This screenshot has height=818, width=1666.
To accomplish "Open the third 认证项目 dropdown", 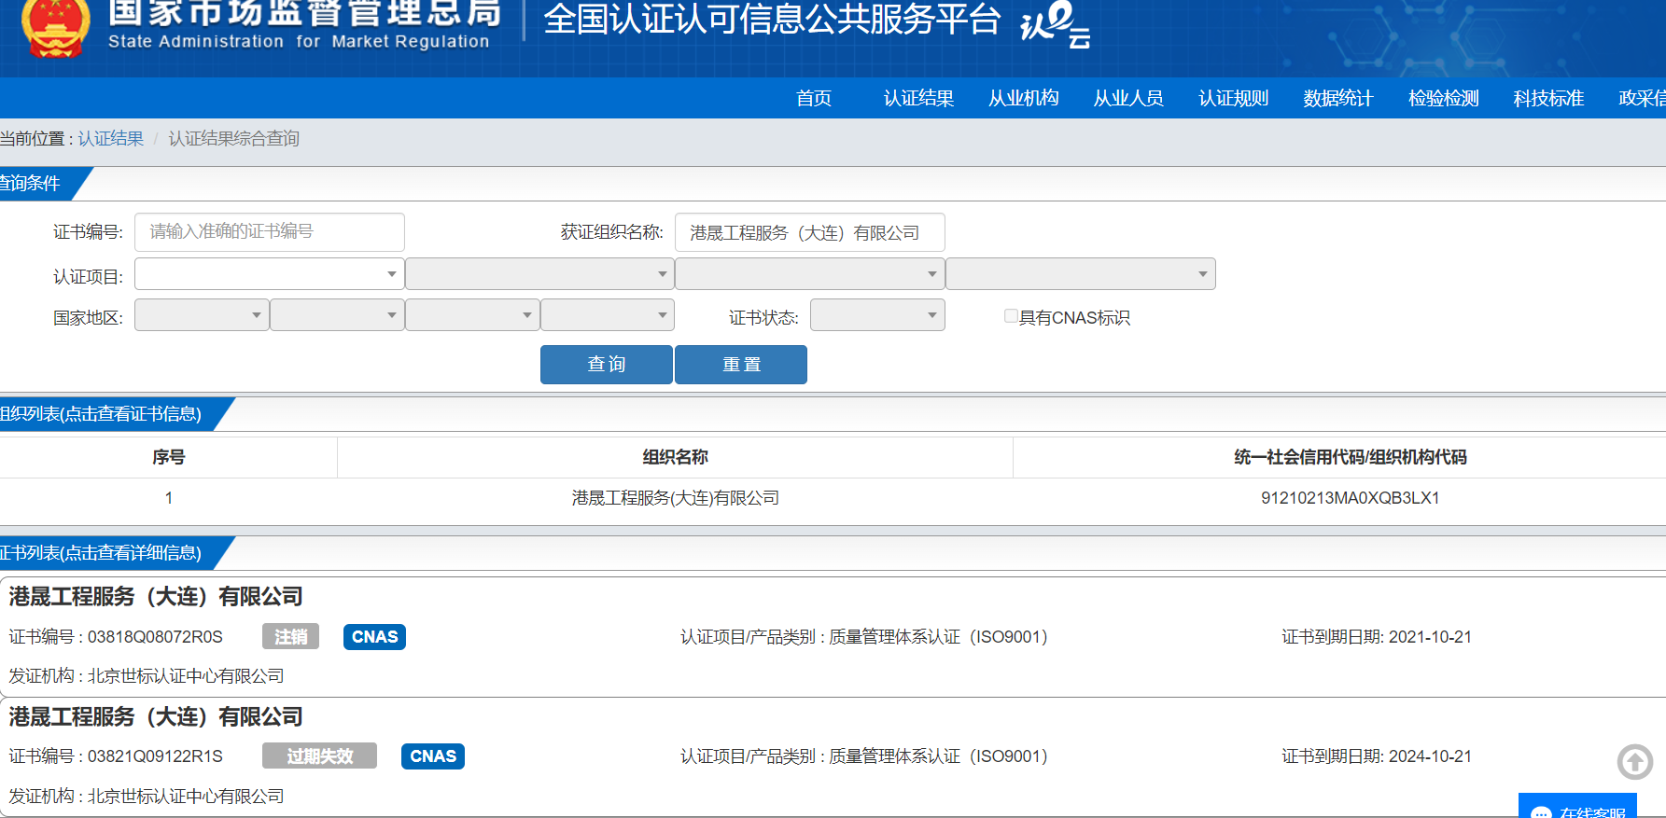I will point(809,274).
